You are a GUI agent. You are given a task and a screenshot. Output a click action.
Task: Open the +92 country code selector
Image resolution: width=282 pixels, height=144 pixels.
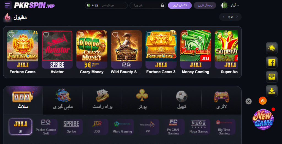point(93,6)
